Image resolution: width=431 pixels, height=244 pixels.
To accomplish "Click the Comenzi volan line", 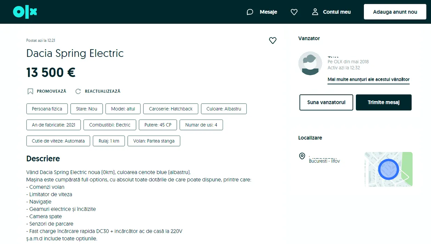I will tap(45, 187).
